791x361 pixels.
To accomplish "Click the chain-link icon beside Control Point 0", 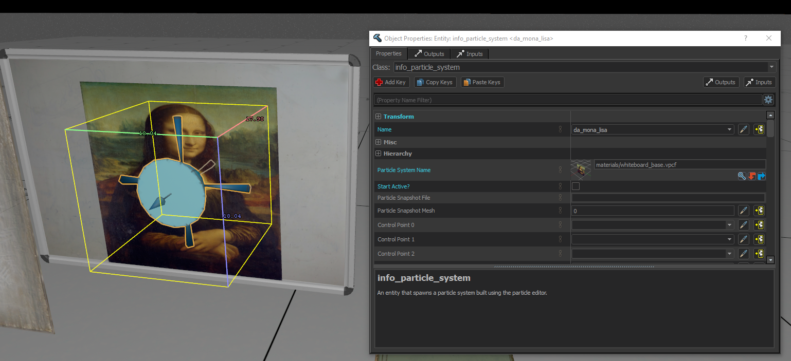I will (x=560, y=225).
